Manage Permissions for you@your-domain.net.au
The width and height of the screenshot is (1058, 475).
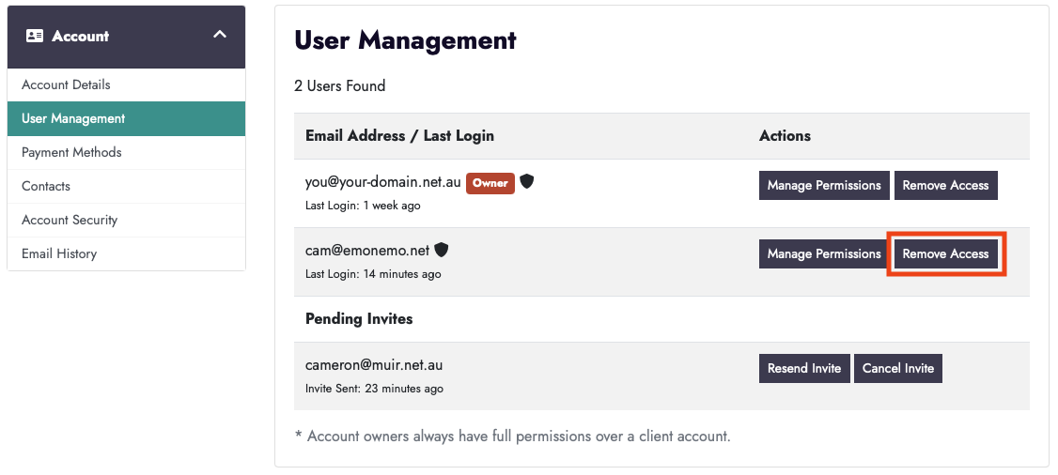point(824,185)
